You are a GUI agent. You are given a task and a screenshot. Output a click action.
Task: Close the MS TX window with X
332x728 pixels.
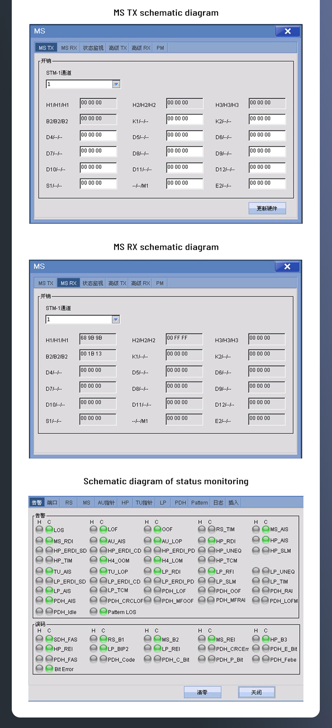pos(287,31)
